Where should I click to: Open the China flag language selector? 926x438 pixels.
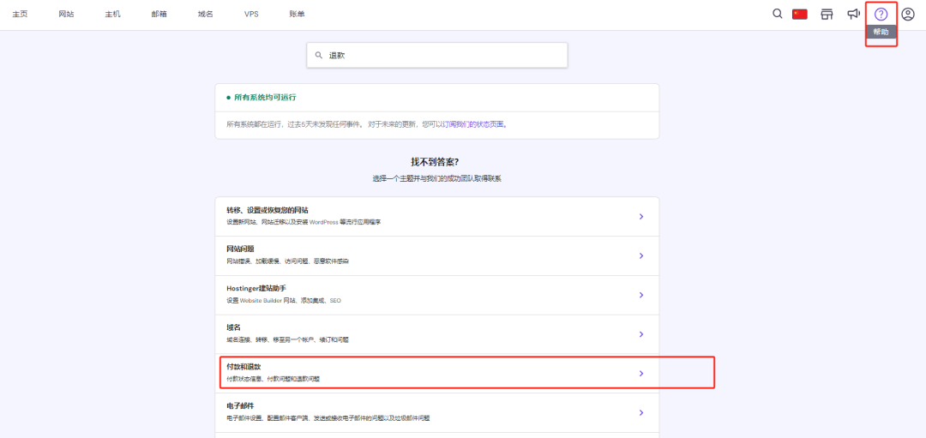coord(800,14)
